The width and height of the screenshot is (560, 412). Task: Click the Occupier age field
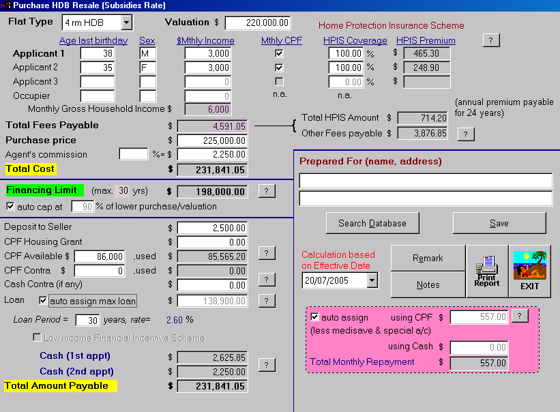pos(97,96)
